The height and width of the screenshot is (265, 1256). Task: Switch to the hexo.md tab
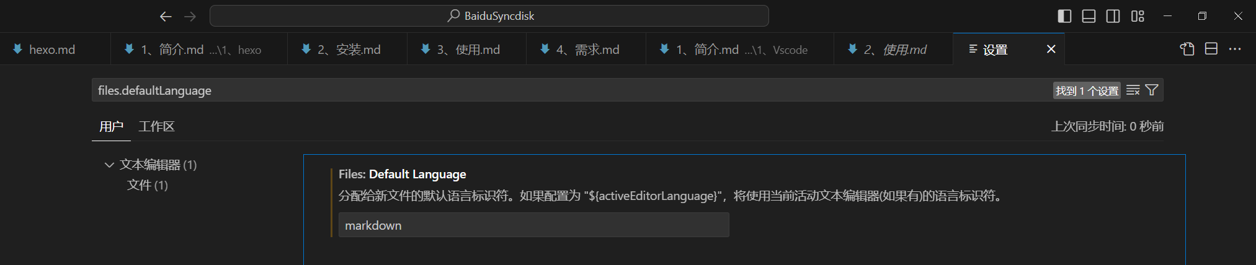tap(55, 49)
